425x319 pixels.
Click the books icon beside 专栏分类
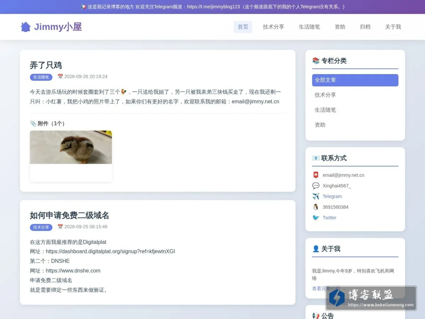click(x=316, y=61)
